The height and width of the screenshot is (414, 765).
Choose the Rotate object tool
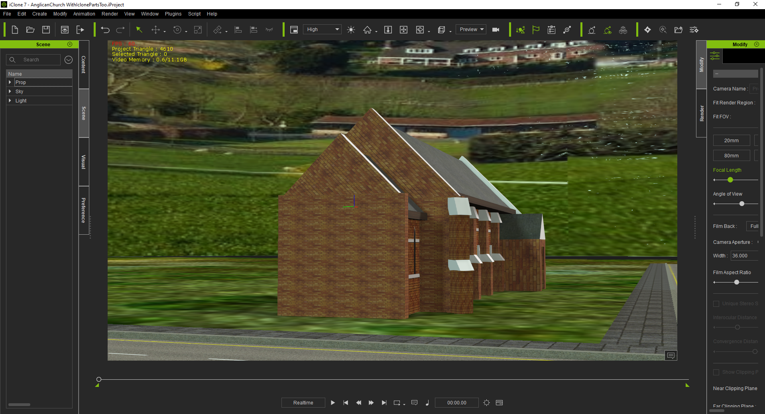pyautogui.click(x=177, y=30)
